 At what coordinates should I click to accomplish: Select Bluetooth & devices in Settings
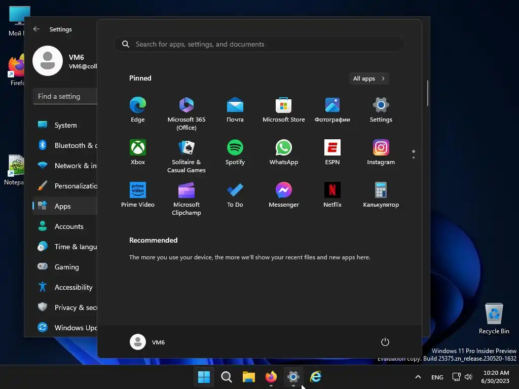tap(65, 145)
